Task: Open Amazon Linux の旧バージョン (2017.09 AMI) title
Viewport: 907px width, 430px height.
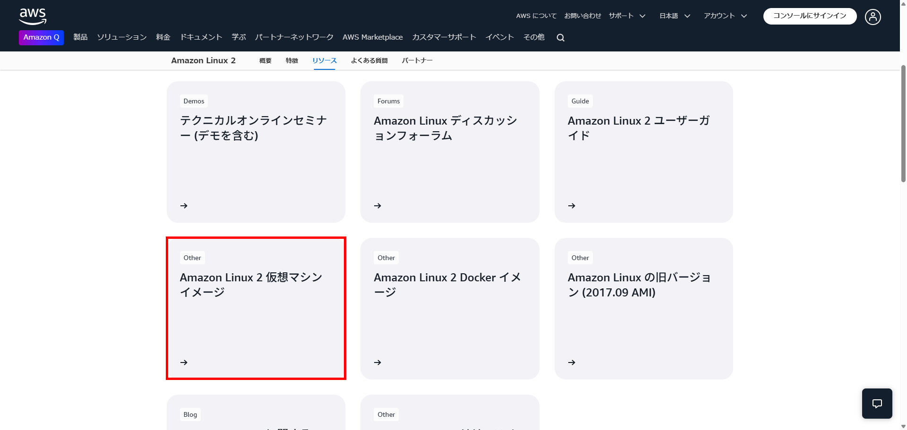Action: coord(639,285)
